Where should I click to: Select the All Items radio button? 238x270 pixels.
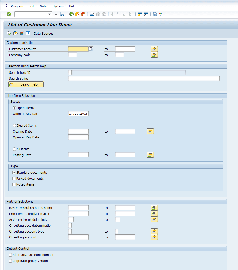14,149
